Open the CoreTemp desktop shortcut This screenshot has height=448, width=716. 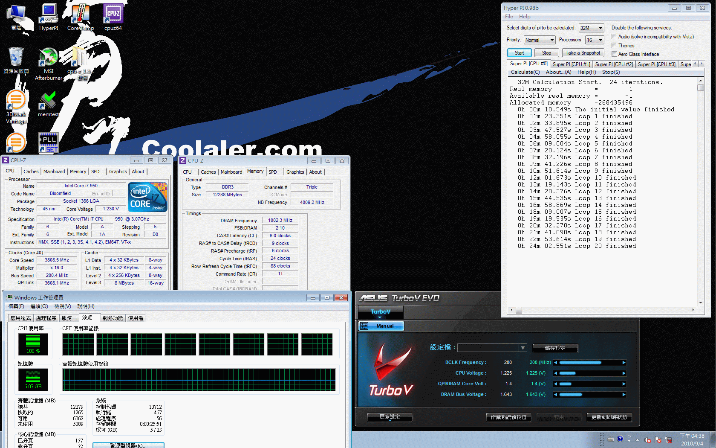[x=81, y=17]
